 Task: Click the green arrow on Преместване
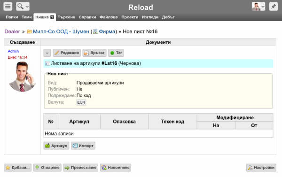pos(67,168)
